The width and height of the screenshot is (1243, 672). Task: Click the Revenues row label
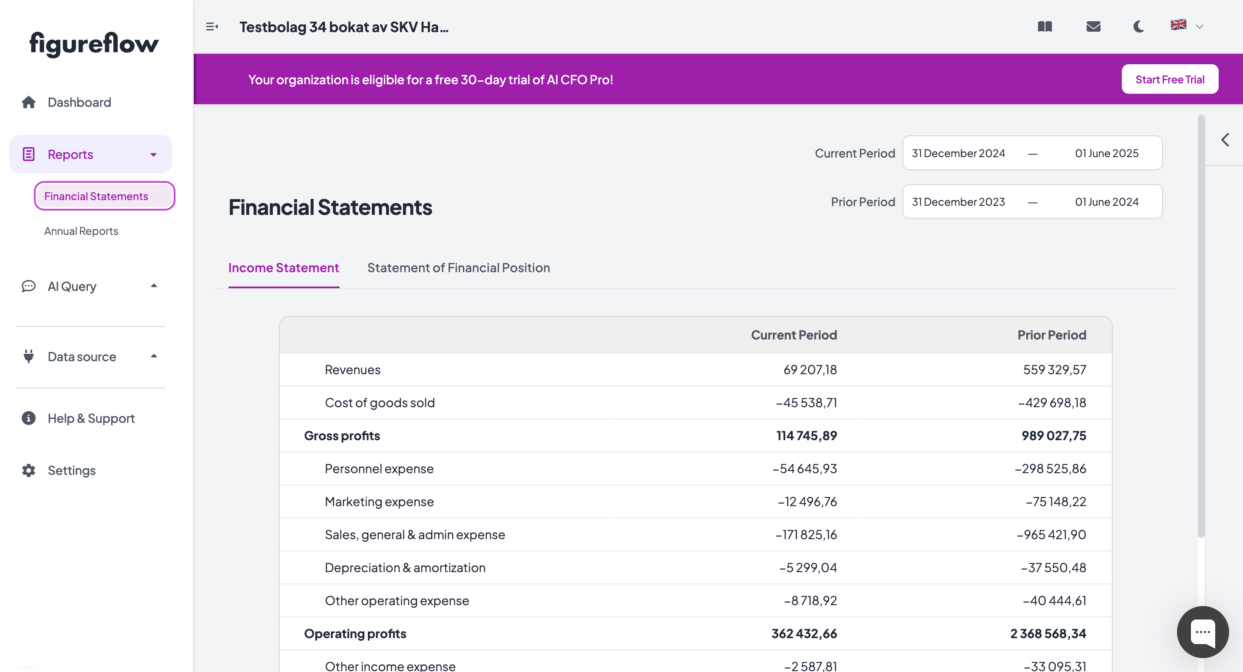pos(353,369)
